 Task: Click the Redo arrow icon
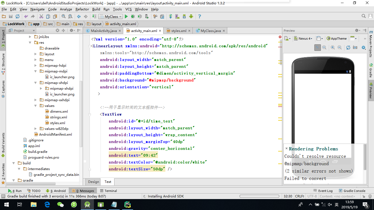click(33, 17)
